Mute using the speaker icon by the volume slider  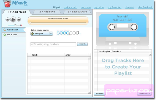[x=21, y=25]
